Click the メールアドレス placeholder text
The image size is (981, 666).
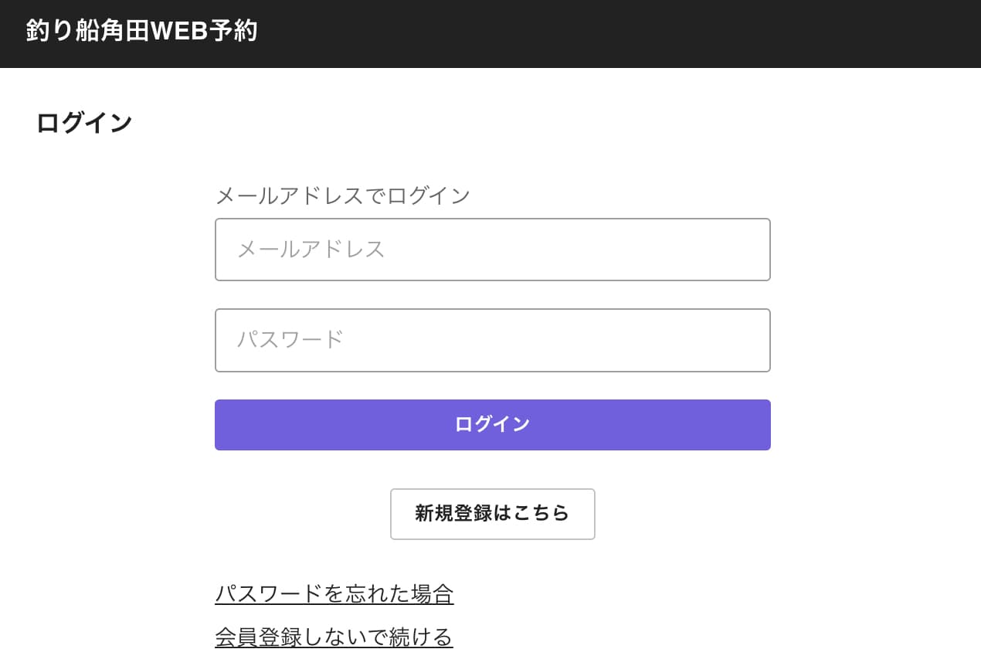tap(311, 250)
